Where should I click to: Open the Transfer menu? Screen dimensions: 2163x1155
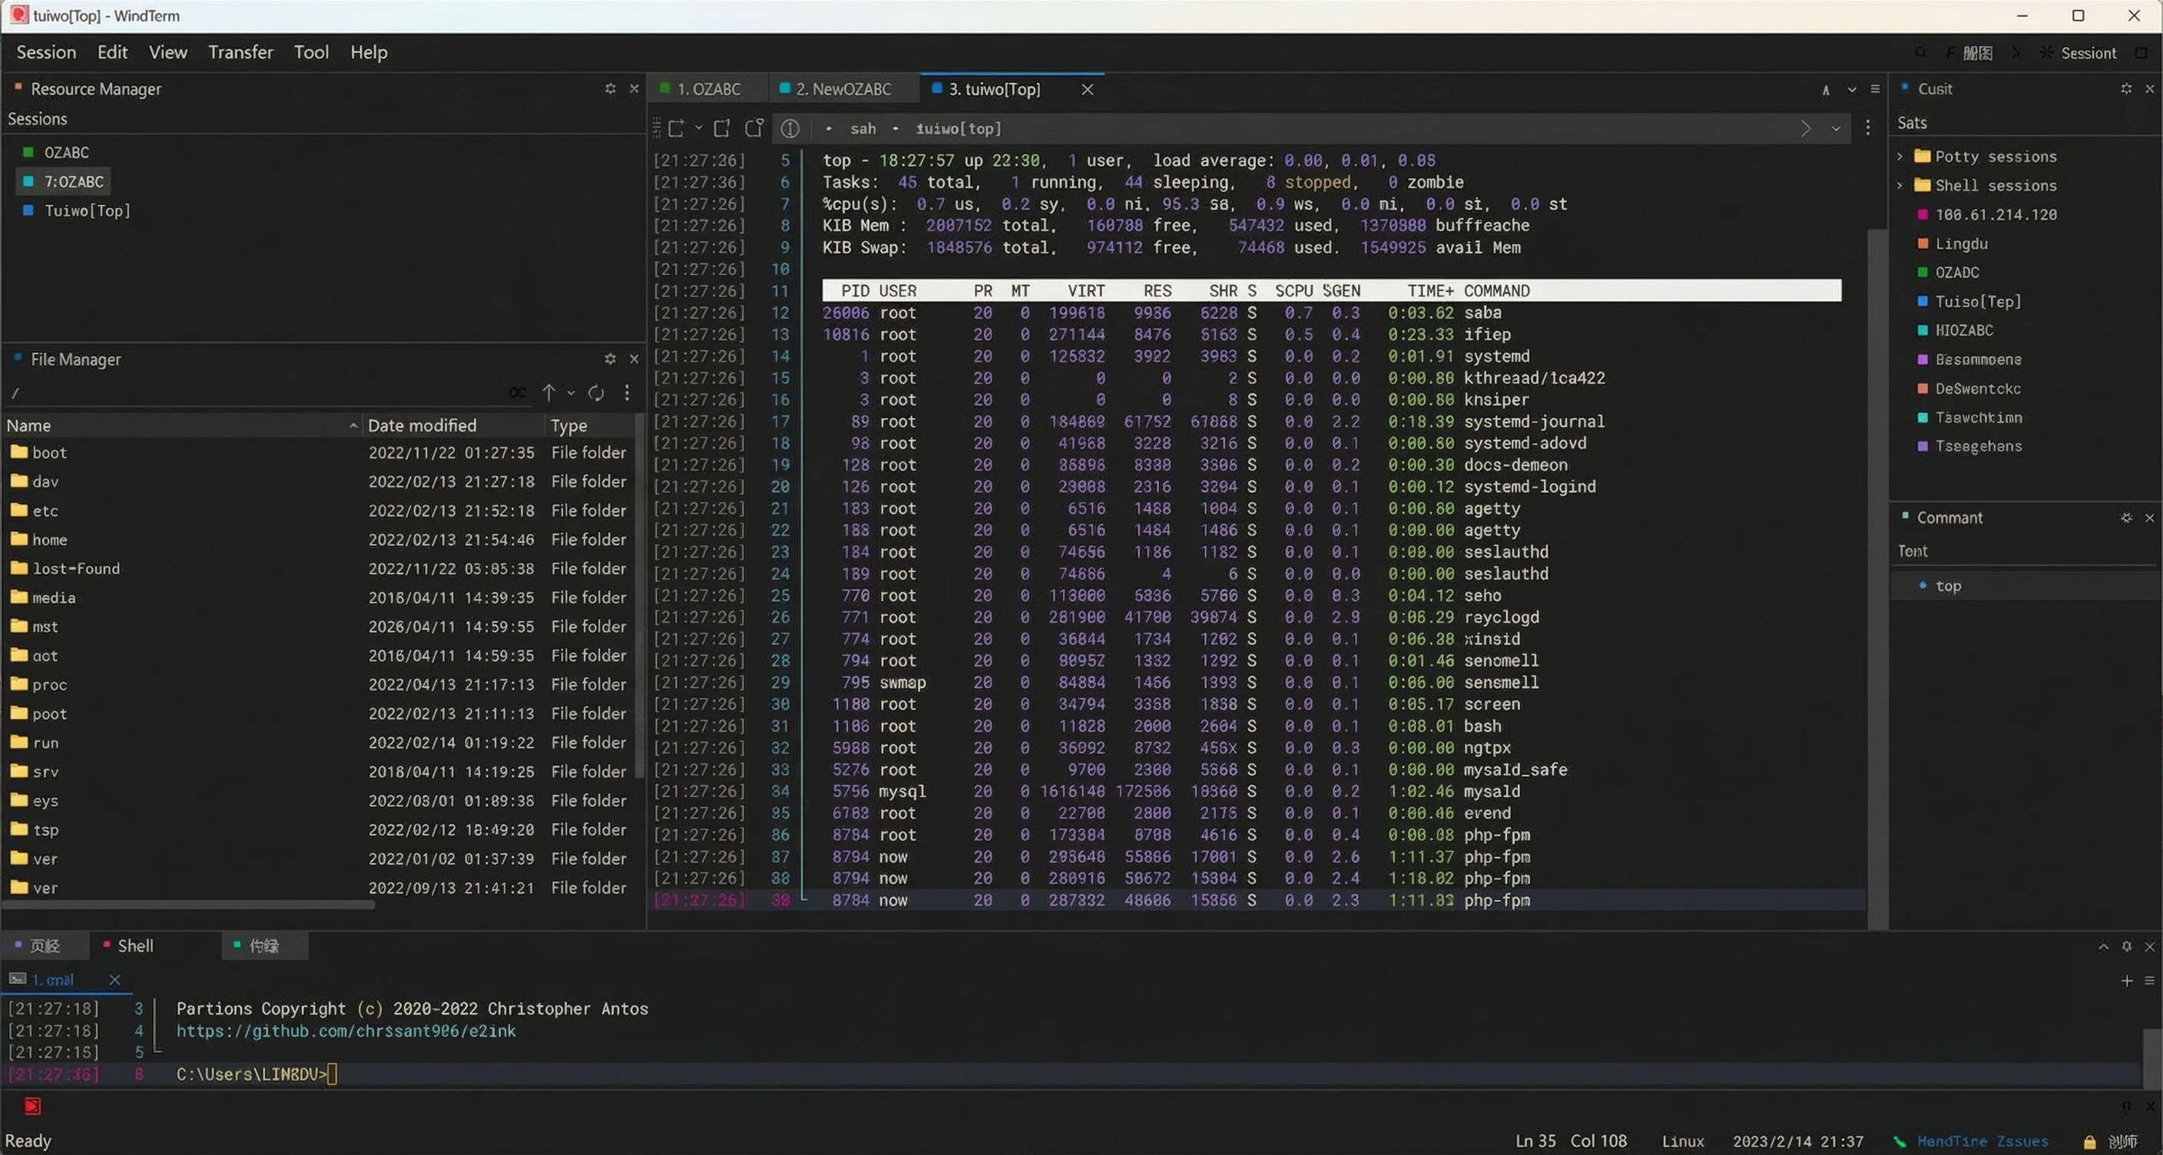pyautogui.click(x=241, y=51)
